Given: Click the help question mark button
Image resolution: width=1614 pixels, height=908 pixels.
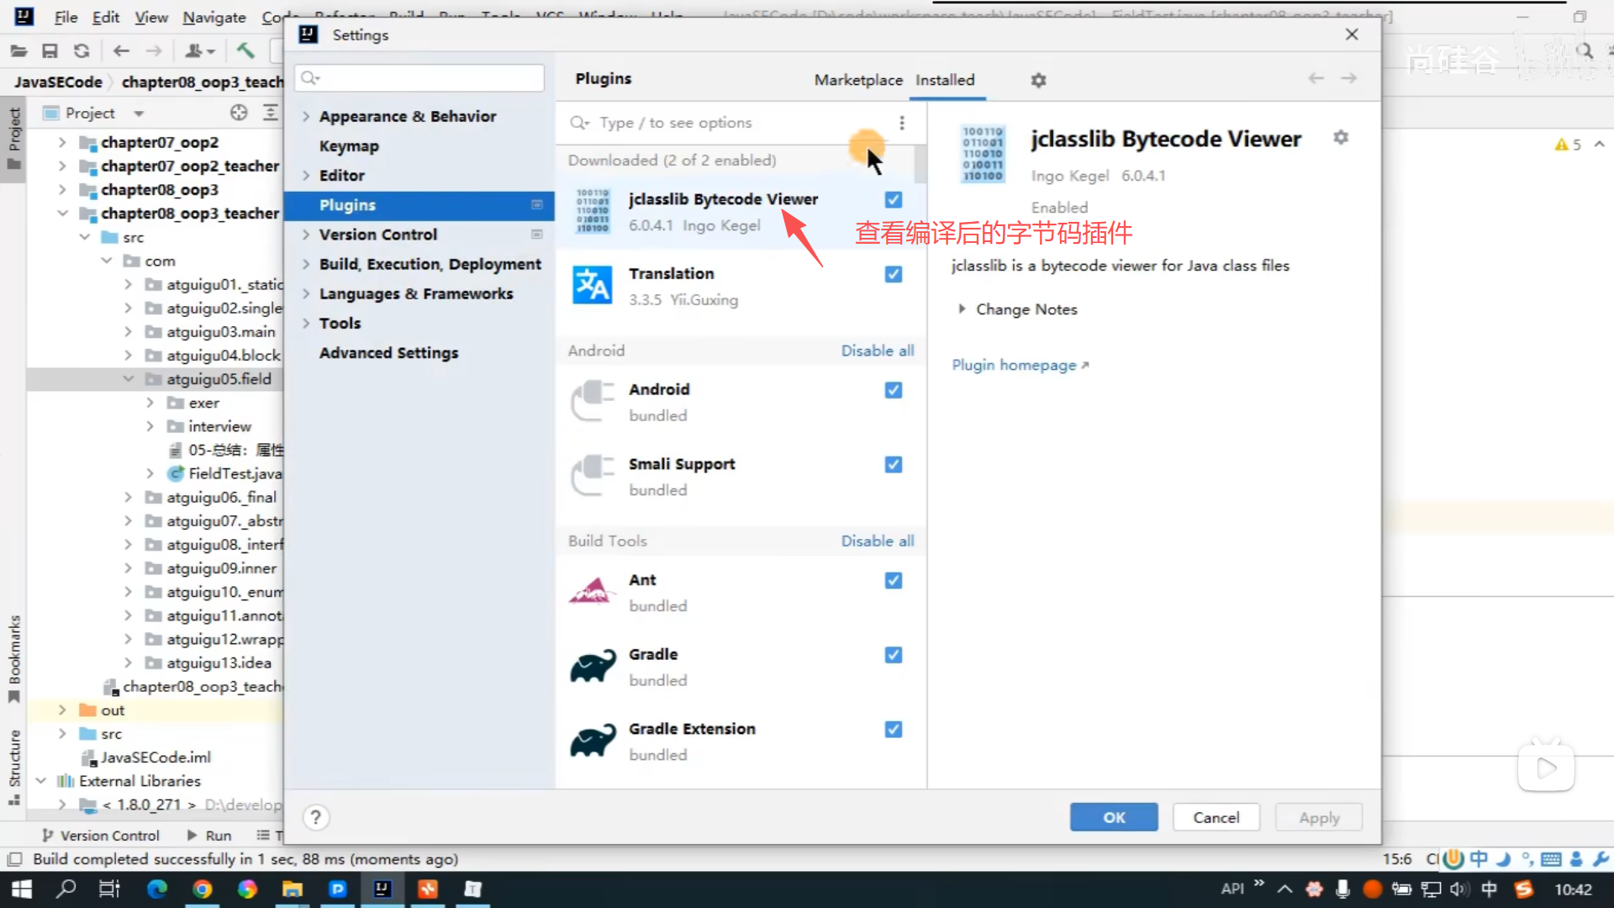Looking at the screenshot, I should [x=315, y=817].
